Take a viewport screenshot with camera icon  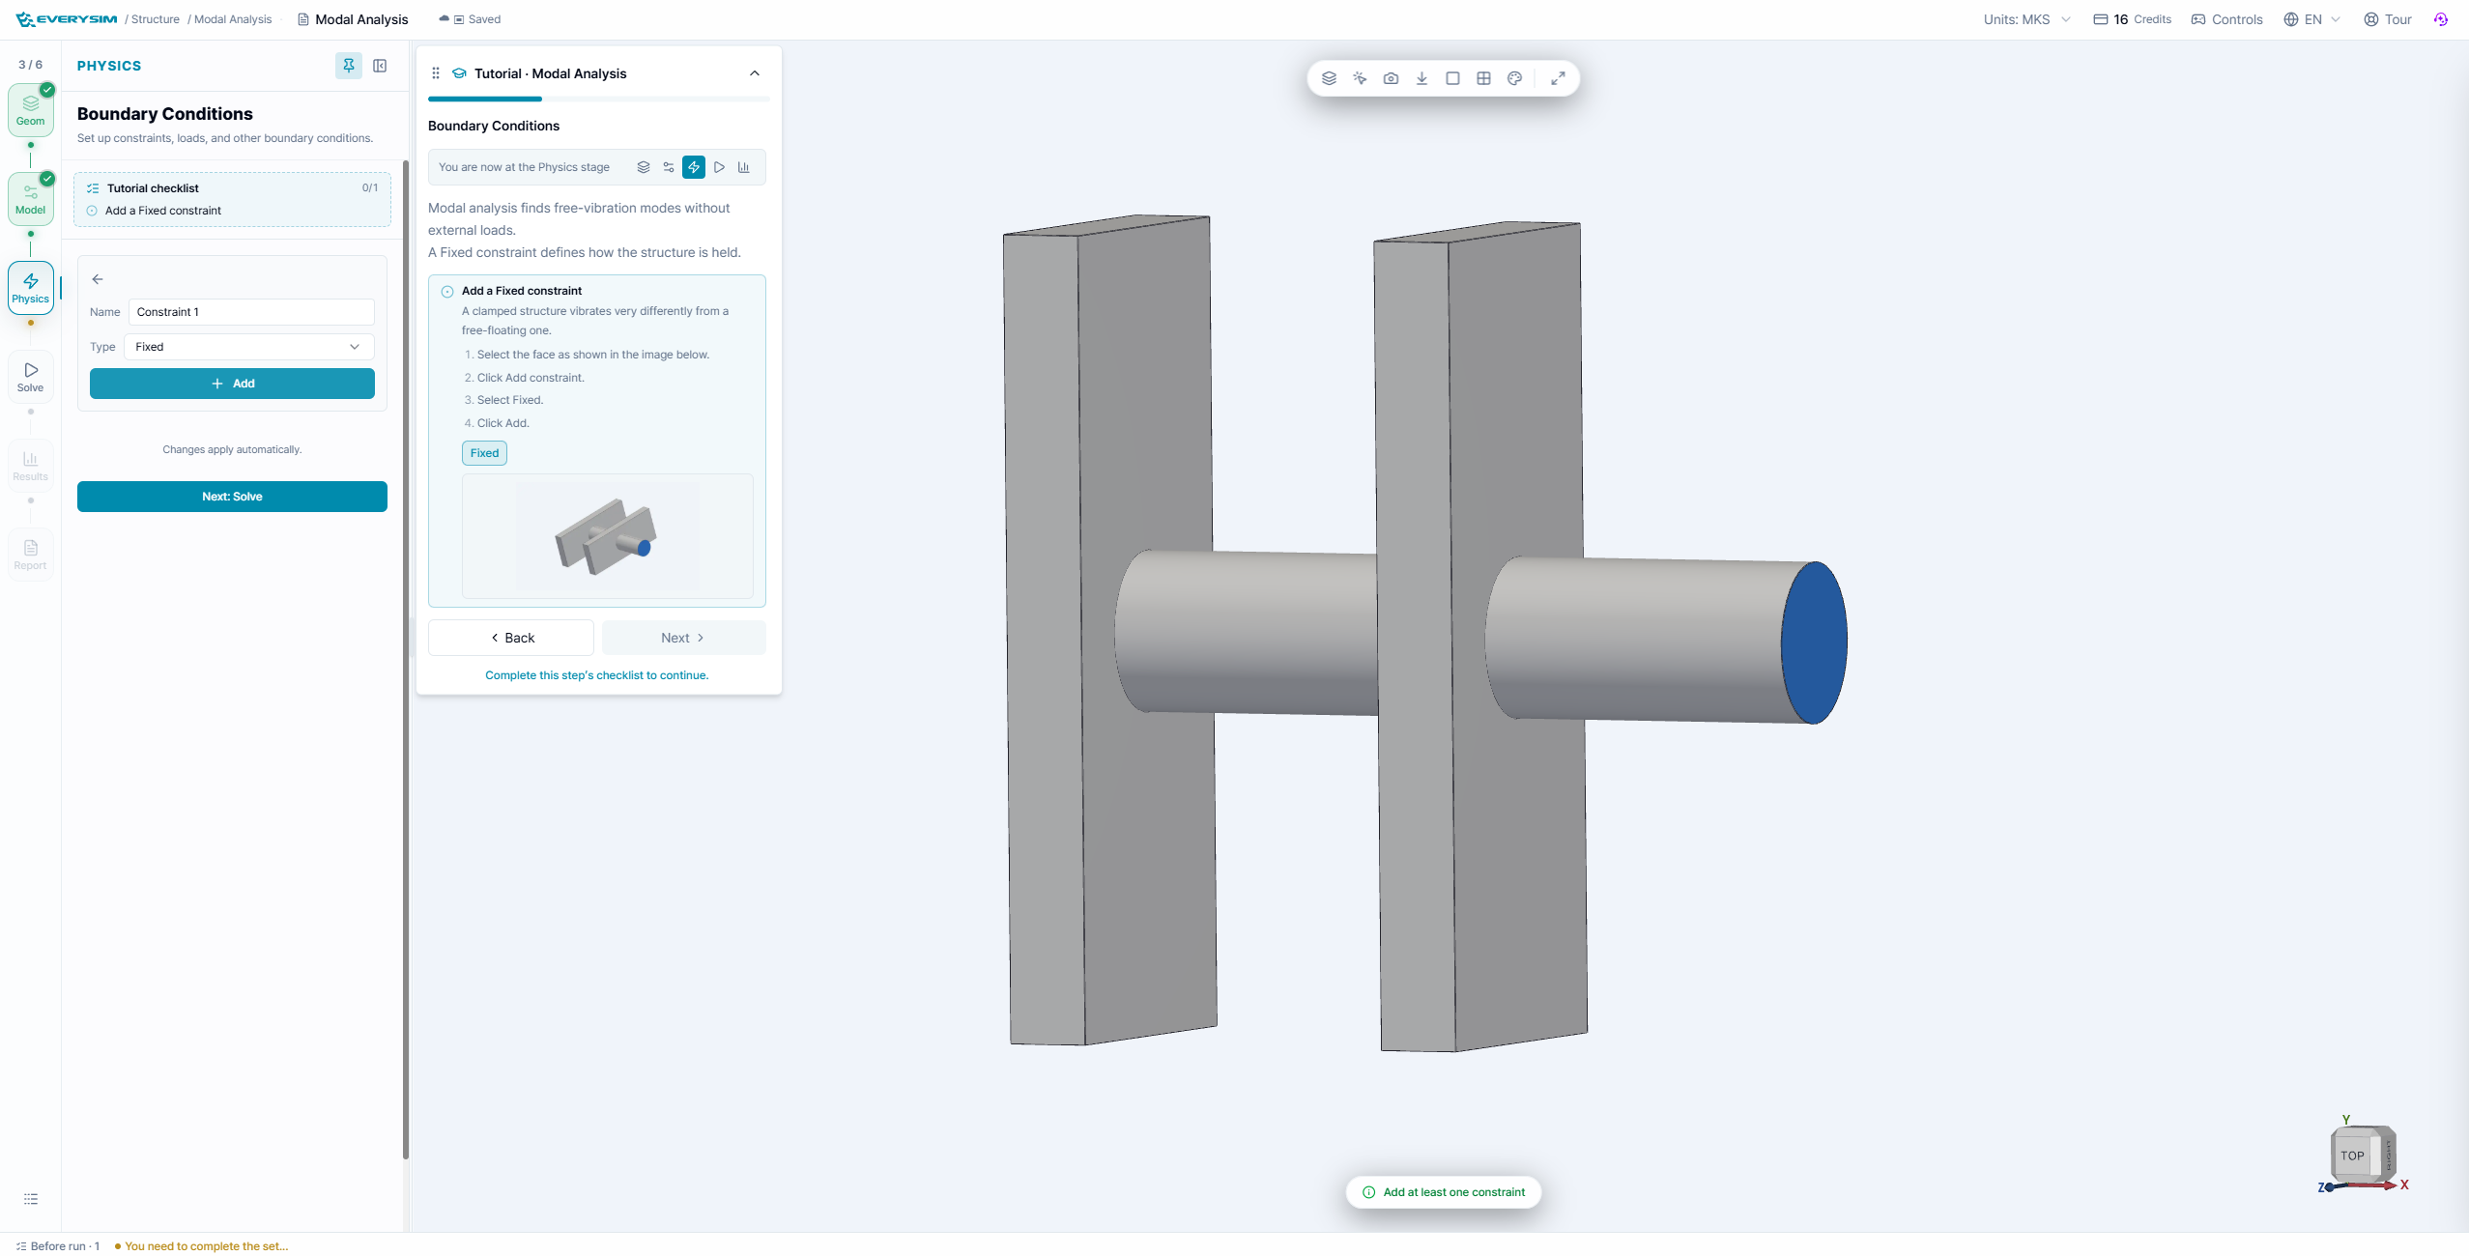pos(1391,78)
